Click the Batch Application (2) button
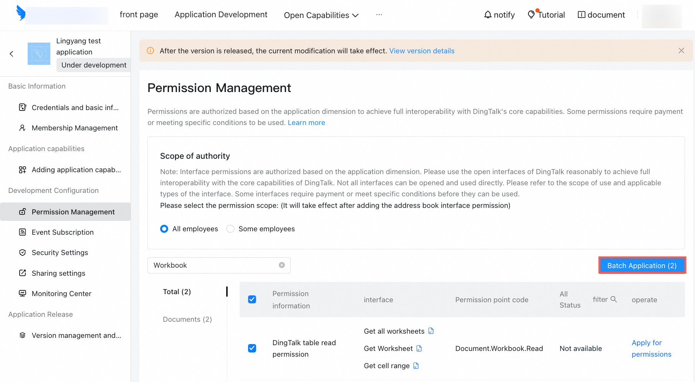The image size is (695, 382). pos(642,265)
